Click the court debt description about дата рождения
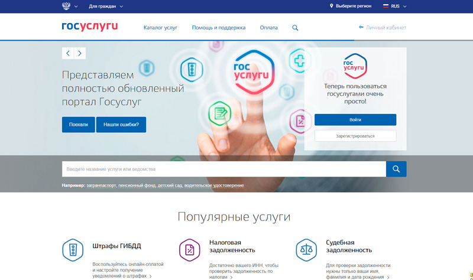473x280 pixels. [358, 271]
